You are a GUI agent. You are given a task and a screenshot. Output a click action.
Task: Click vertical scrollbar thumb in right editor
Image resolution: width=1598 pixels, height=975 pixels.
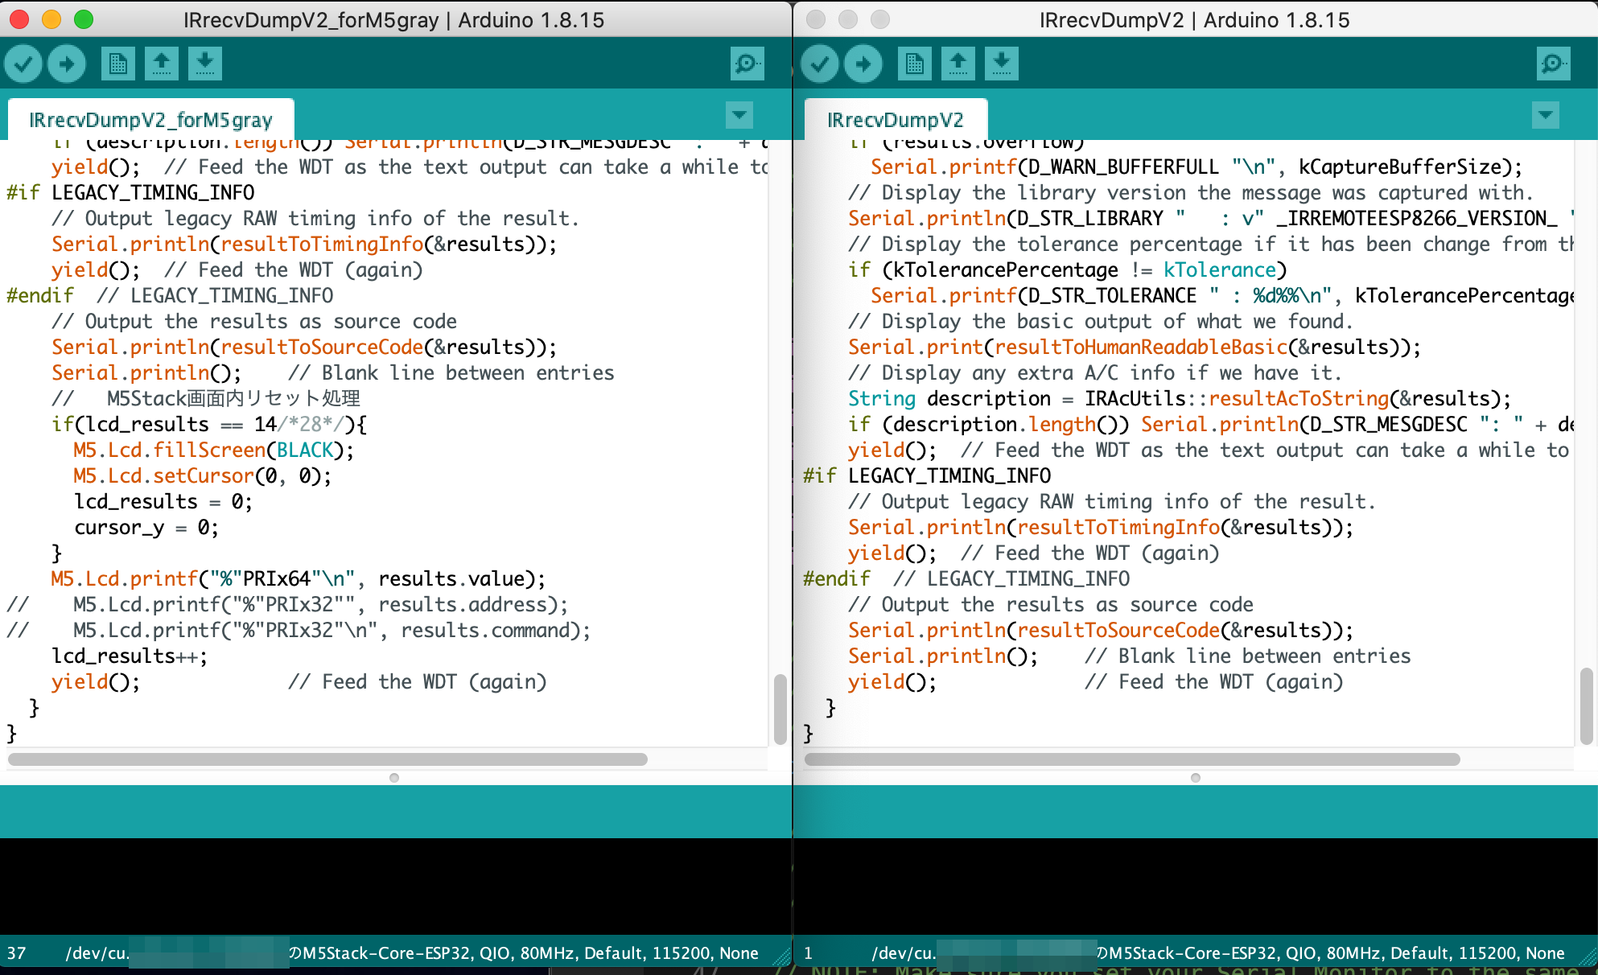(x=1586, y=706)
